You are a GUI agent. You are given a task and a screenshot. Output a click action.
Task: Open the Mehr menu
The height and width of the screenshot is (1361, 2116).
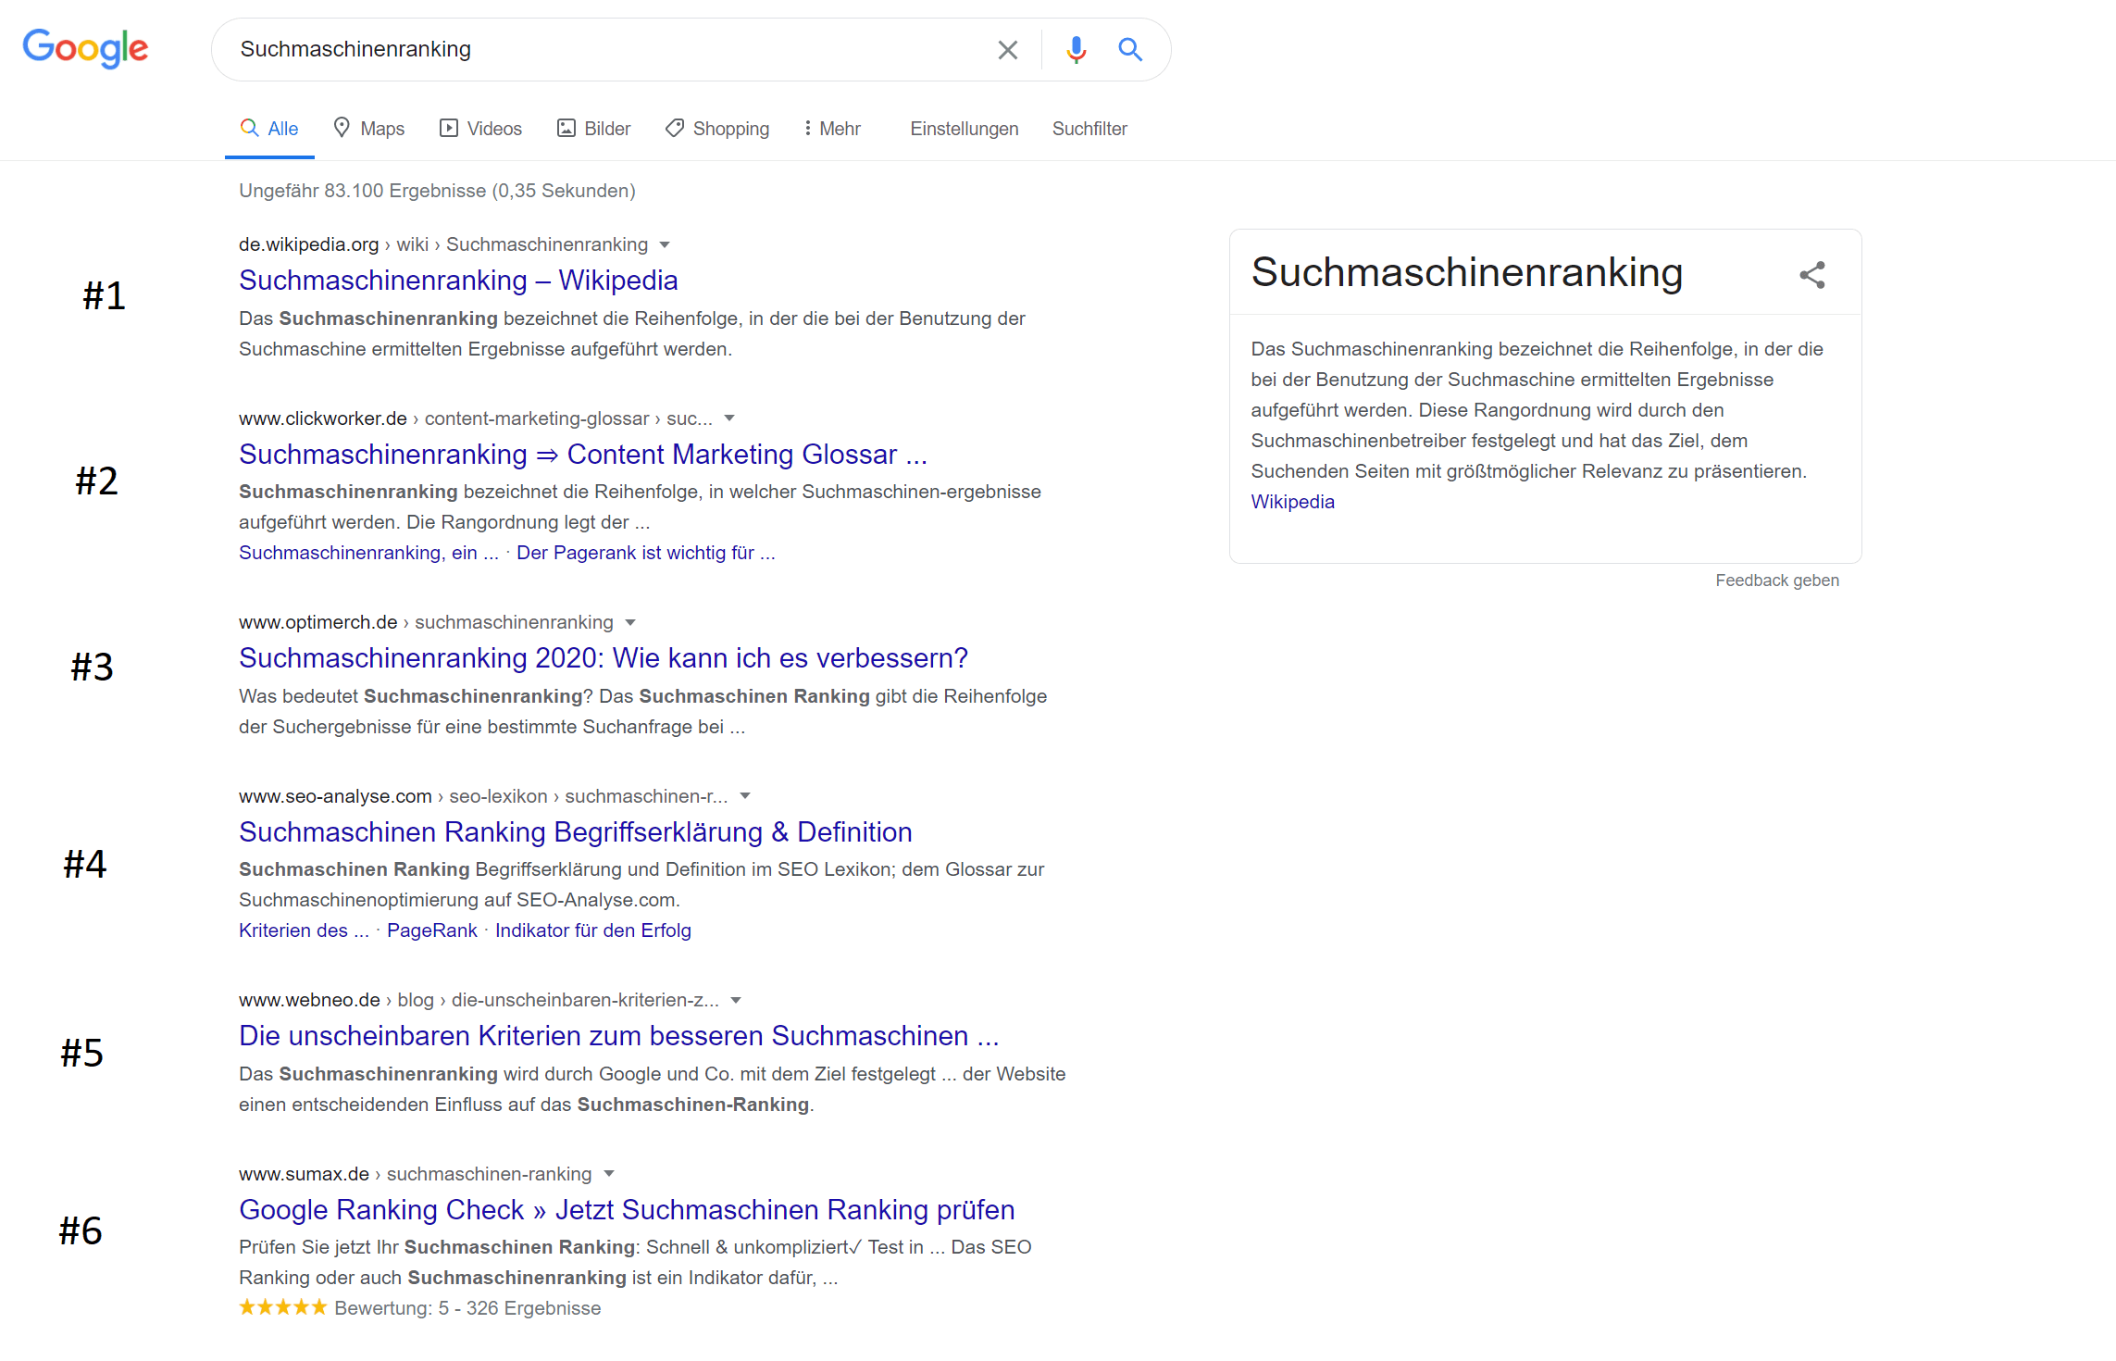click(832, 129)
